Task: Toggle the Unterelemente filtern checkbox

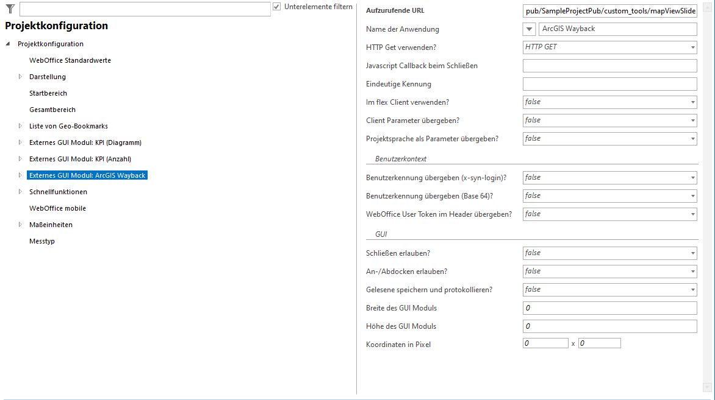Action: point(277,7)
